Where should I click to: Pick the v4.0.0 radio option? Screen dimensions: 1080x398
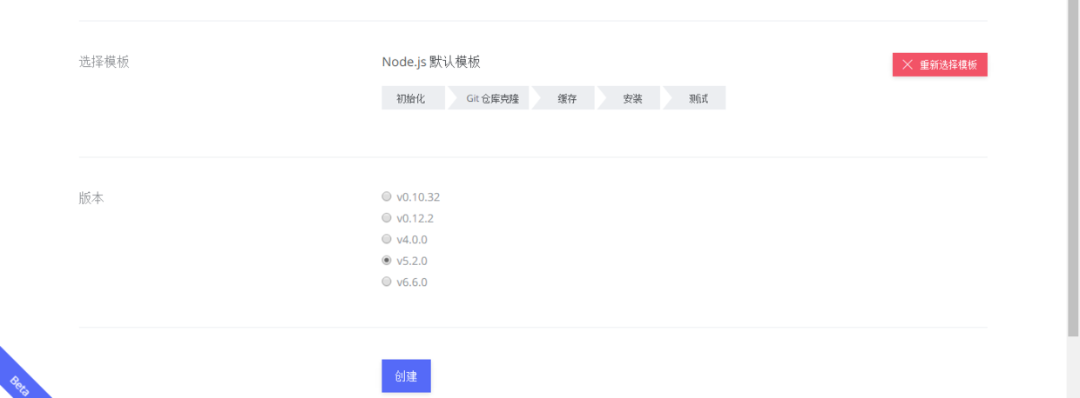pos(387,239)
